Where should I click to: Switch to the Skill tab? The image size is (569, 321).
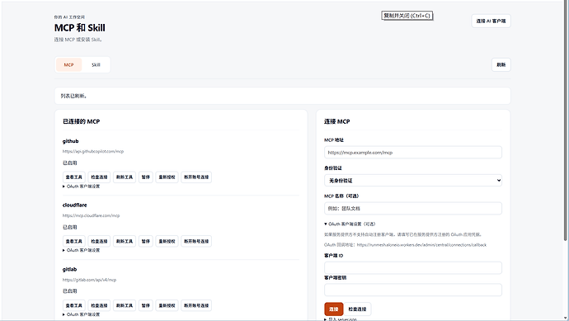[x=96, y=64]
